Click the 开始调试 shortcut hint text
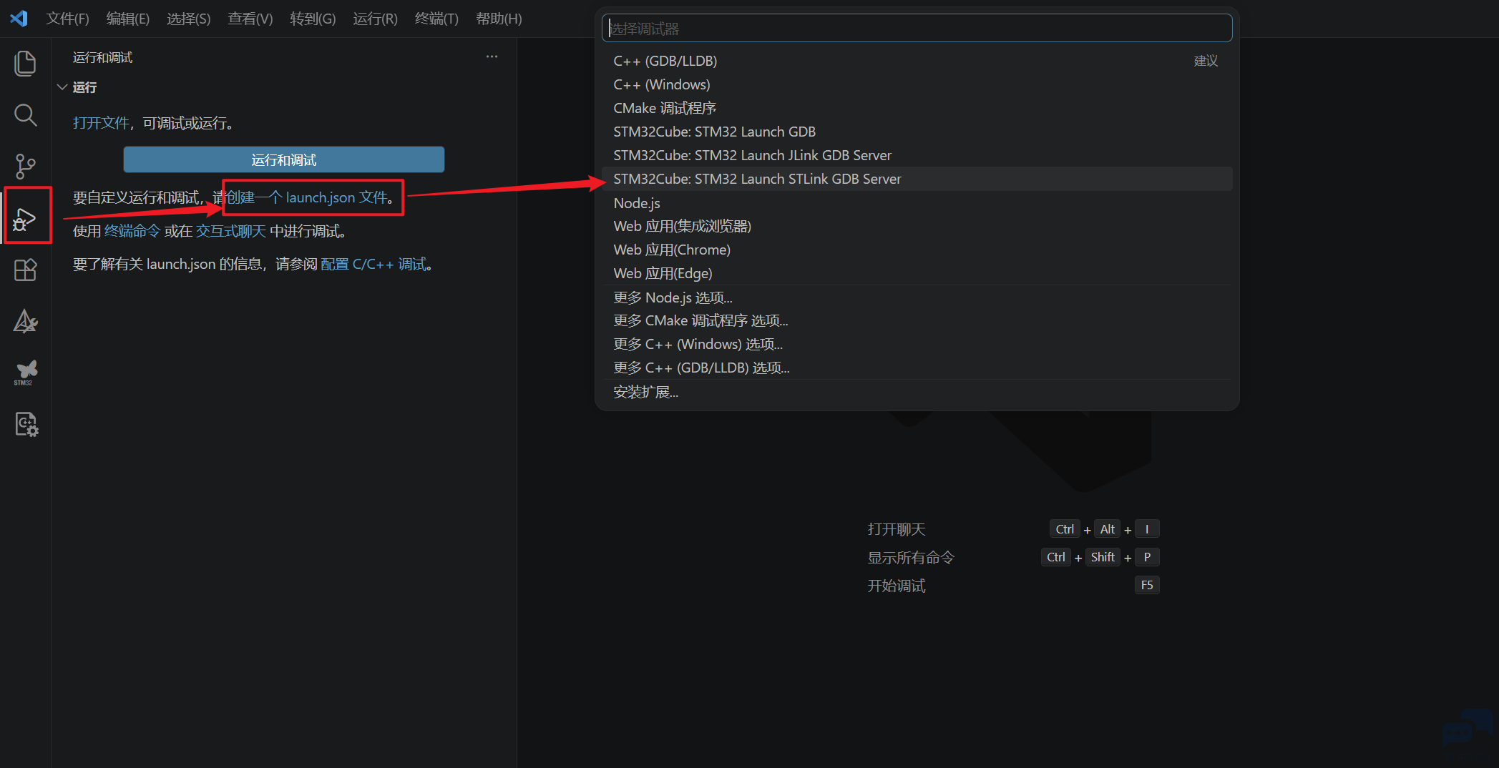1499x768 pixels. pyautogui.click(x=897, y=586)
